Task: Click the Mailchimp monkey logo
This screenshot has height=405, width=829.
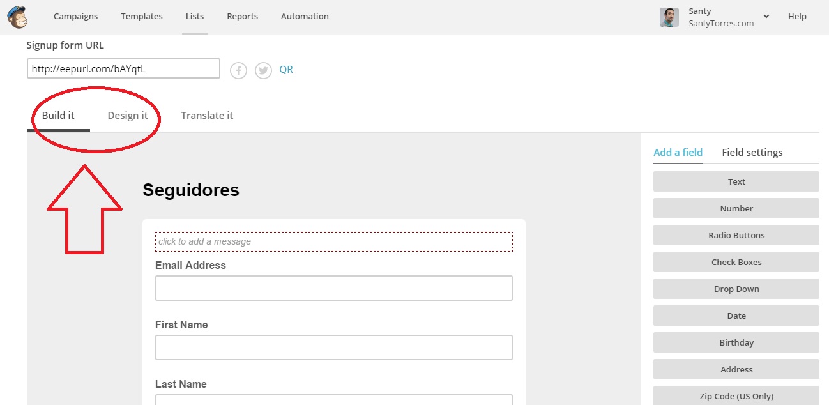Action: coord(17,17)
